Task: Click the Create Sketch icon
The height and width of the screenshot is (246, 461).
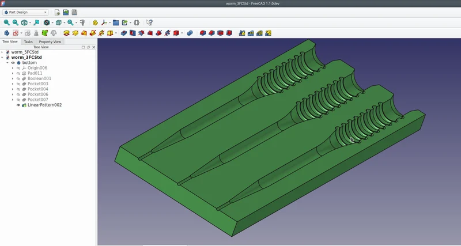Action: point(16,33)
